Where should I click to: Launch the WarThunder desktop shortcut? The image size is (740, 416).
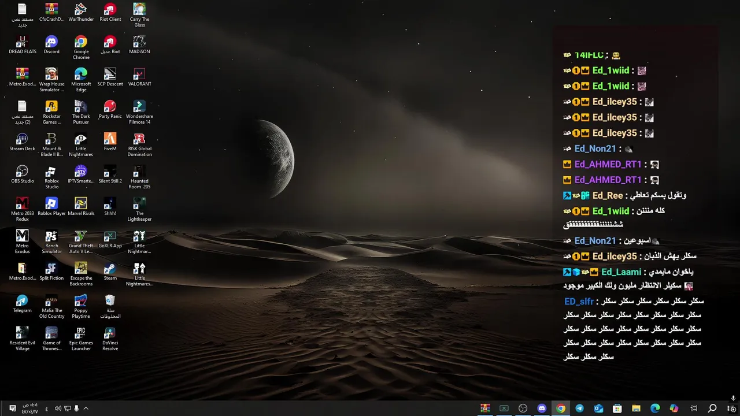point(81,13)
